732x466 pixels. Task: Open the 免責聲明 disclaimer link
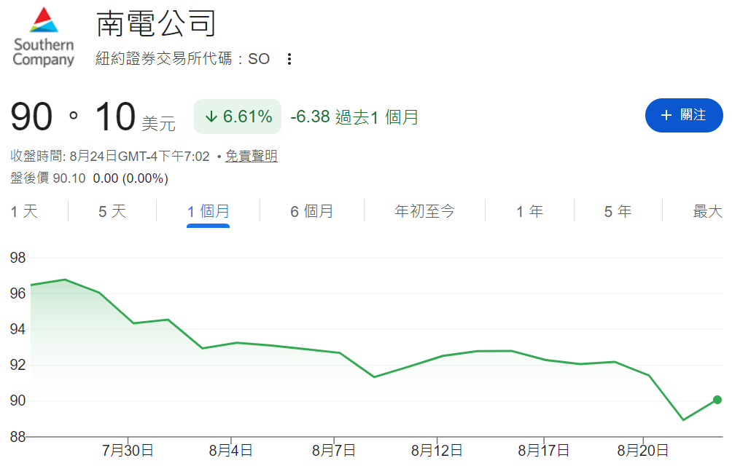251,156
